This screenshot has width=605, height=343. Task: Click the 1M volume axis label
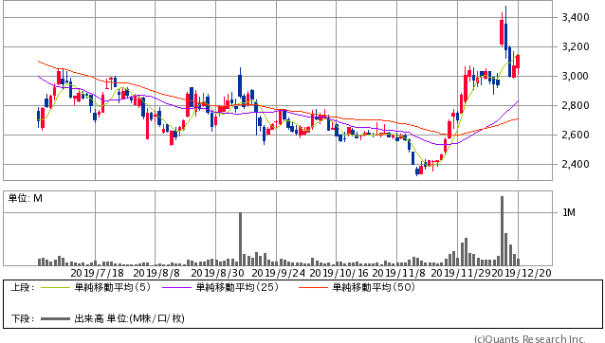[x=569, y=212]
